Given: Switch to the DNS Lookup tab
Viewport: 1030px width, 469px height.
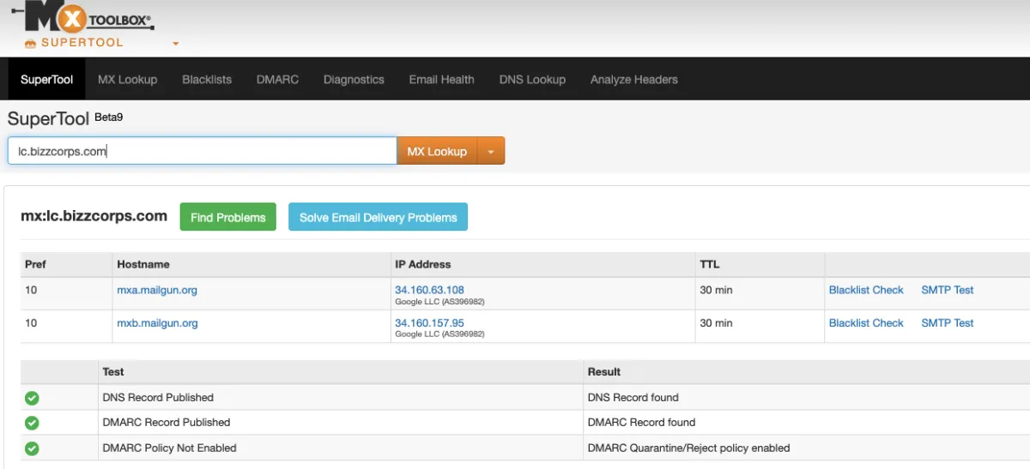Looking at the screenshot, I should tap(532, 79).
